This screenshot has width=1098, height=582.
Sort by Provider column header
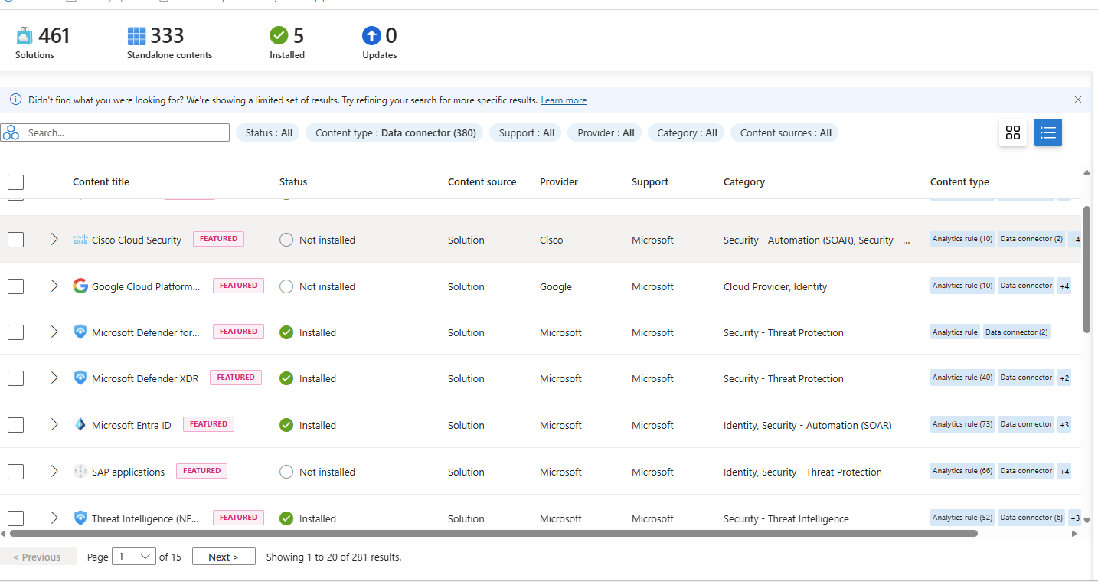[559, 181]
